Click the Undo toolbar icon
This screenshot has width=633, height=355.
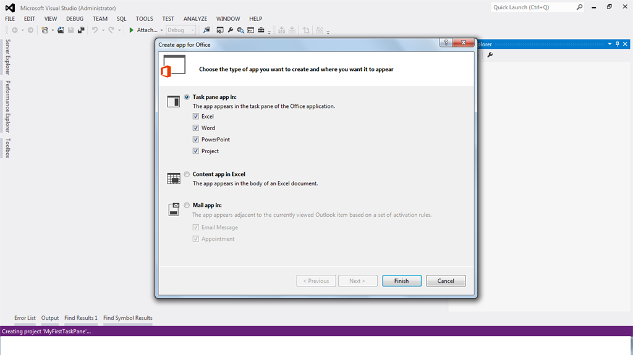tap(95, 30)
